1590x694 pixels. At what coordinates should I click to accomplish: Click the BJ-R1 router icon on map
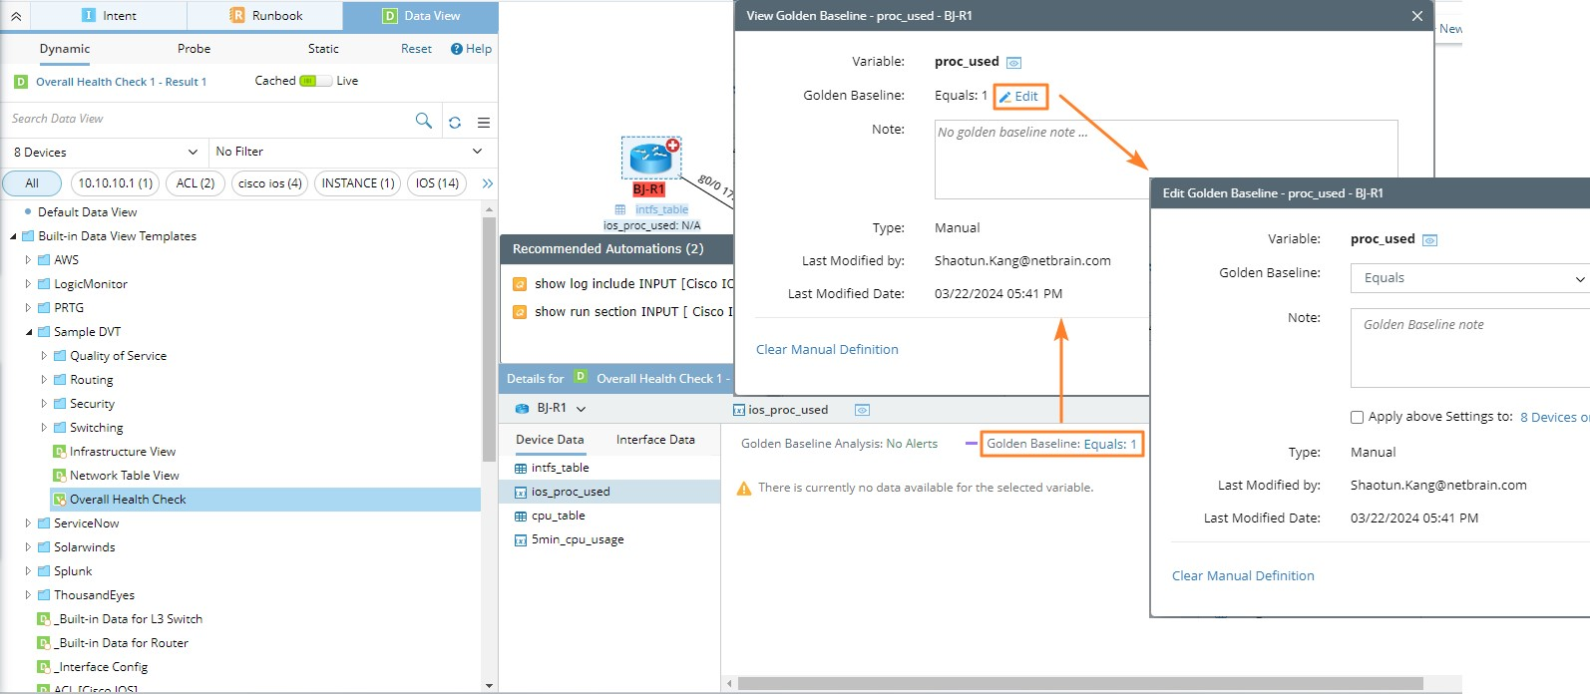pyautogui.click(x=650, y=158)
